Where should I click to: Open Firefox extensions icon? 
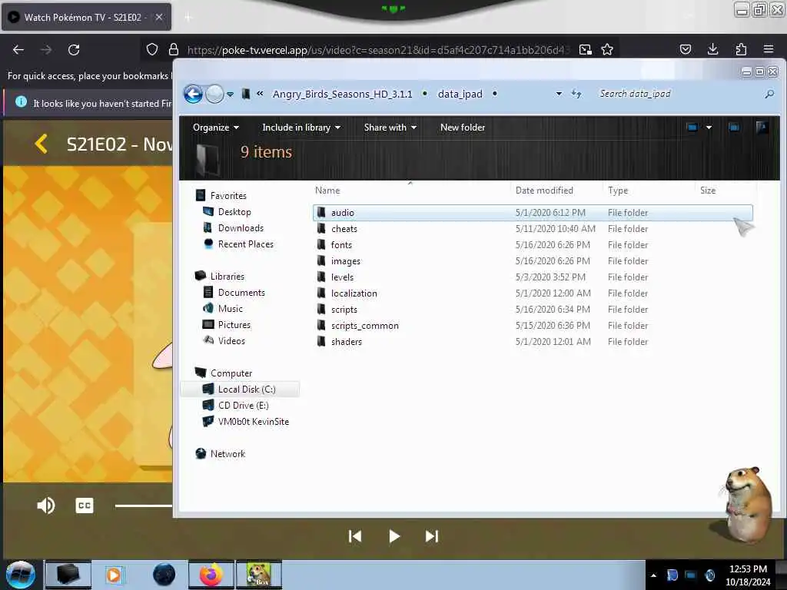741,49
